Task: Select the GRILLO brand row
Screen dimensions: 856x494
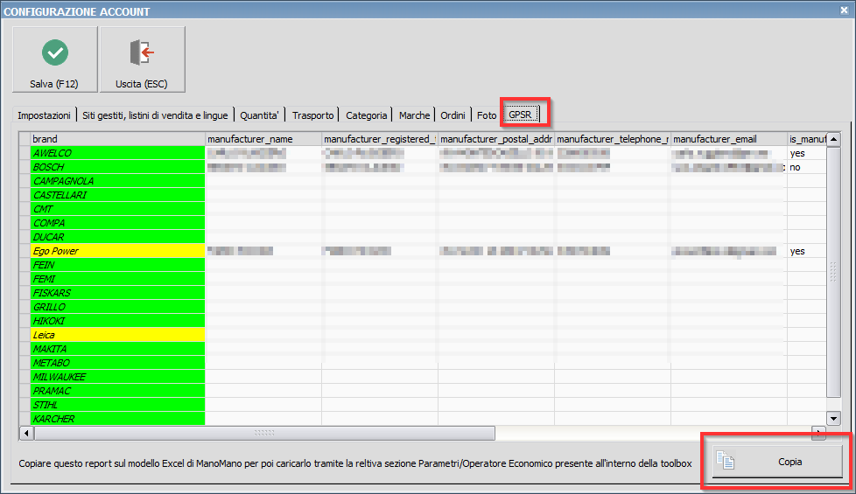Action: click(118, 307)
